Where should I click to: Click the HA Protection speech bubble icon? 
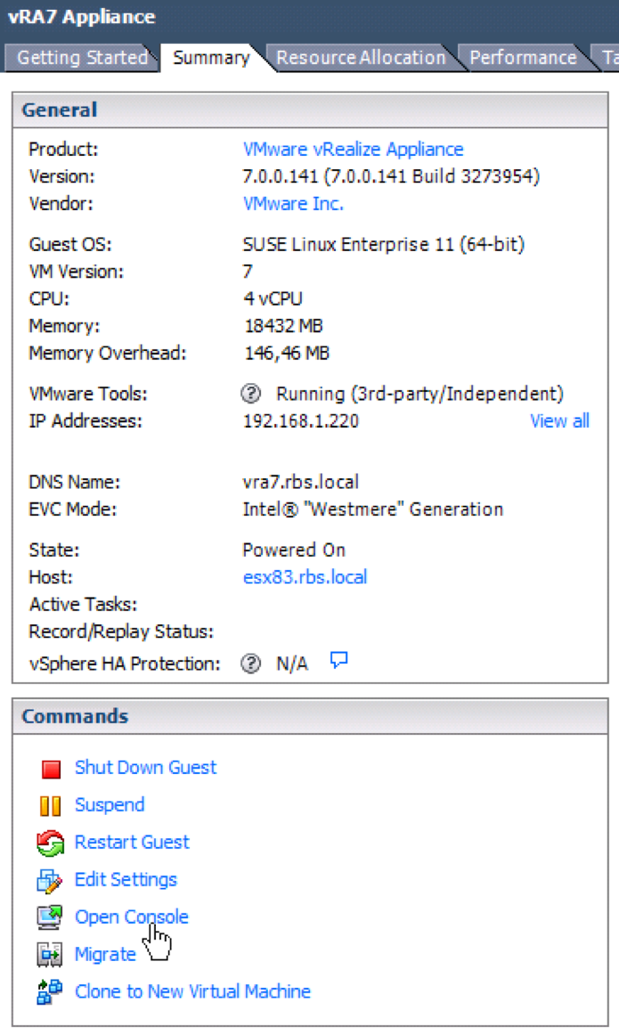tap(338, 660)
